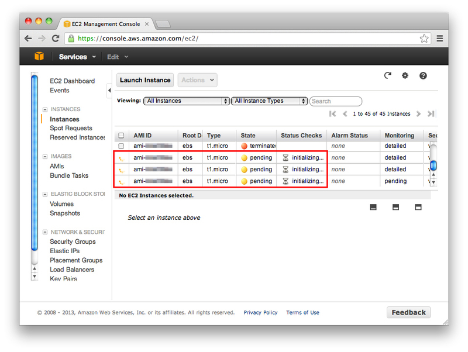Click the AWS orange cube logo
The image size is (468, 352).
click(39, 56)
